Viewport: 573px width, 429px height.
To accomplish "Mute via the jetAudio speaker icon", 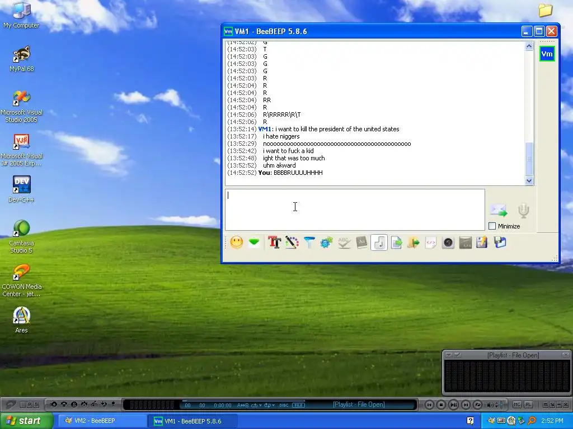I will [490, 405].
